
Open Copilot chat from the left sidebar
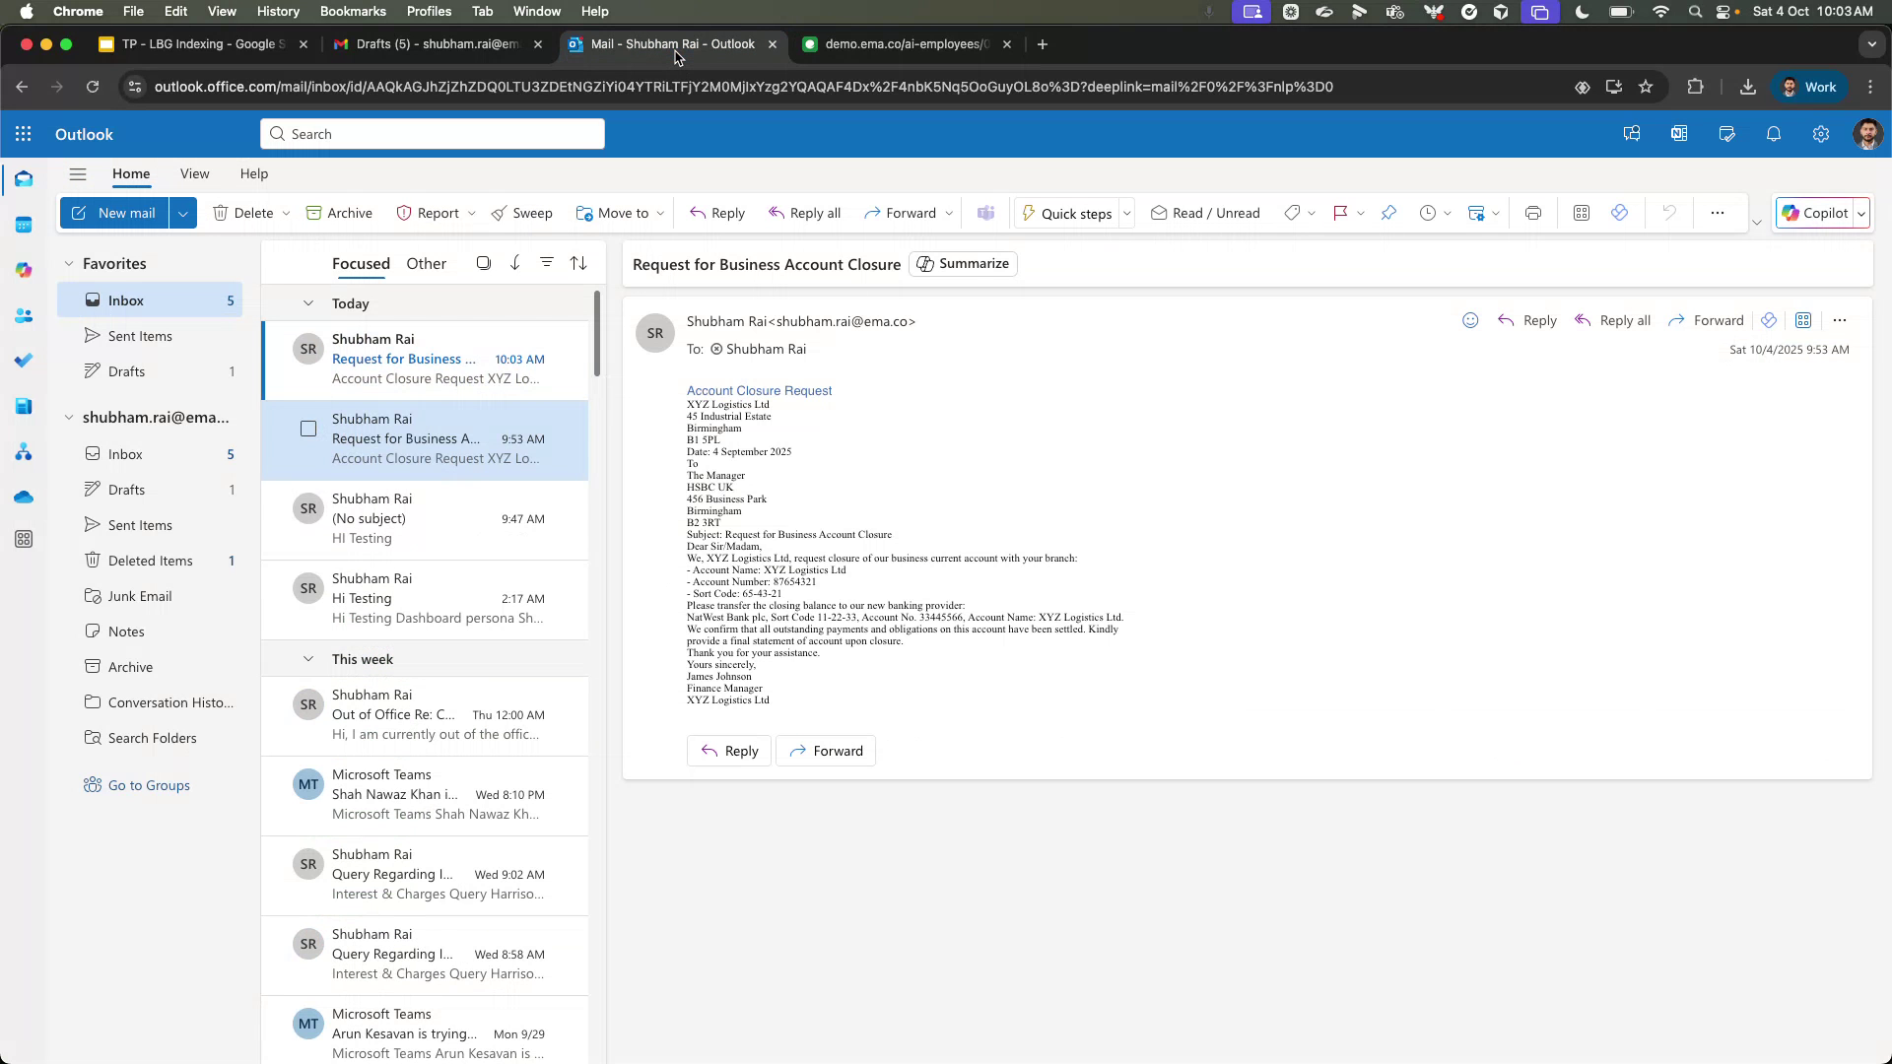24,269
